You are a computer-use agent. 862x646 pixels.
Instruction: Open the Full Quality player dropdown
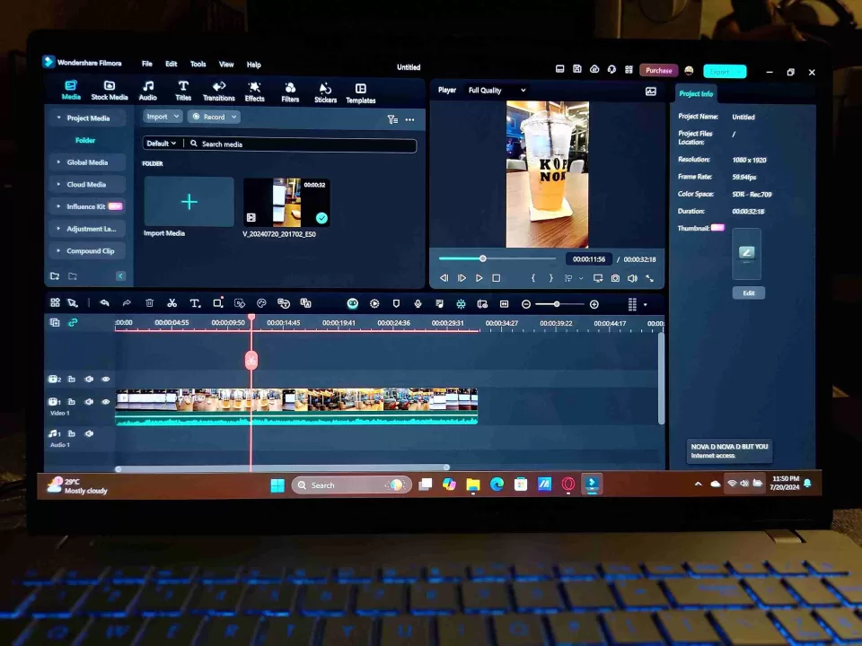pos(497,90)
